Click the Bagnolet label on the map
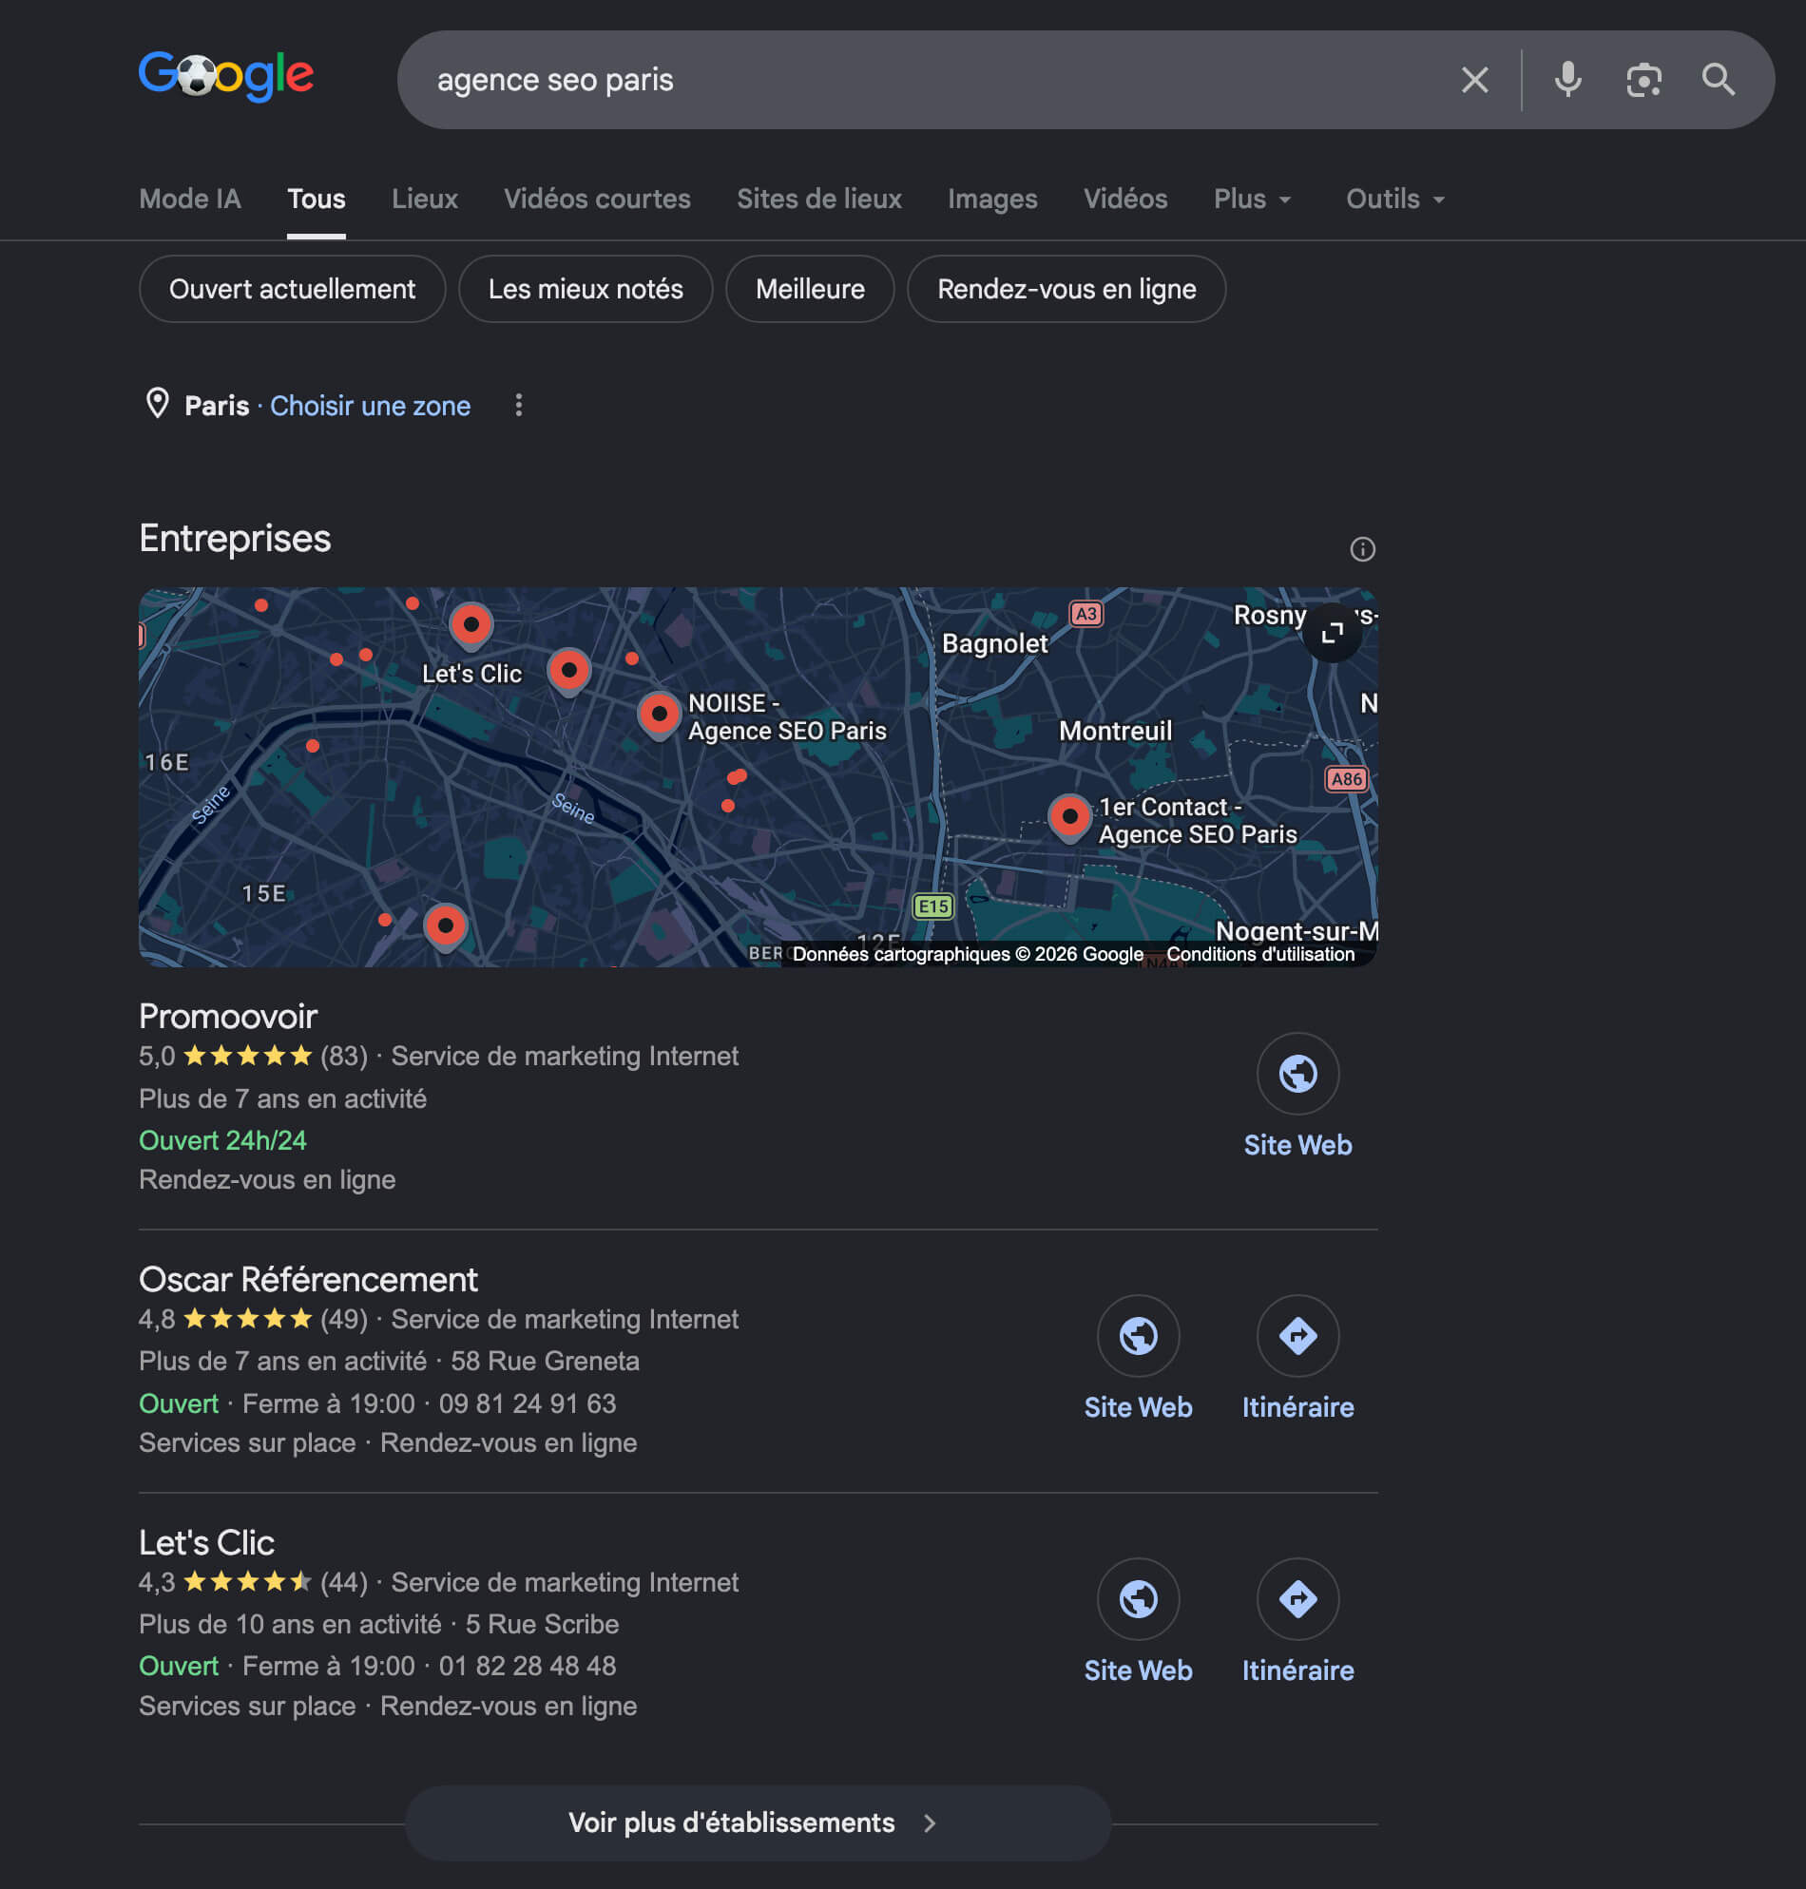Image resolution: width=1806 pixels, height=1889 pixels. pyautogui.click(x=994, y=644)
